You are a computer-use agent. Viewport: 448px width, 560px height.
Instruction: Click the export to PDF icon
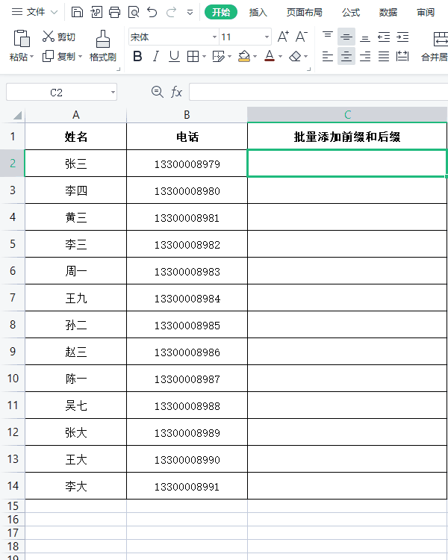click(96, 12)
